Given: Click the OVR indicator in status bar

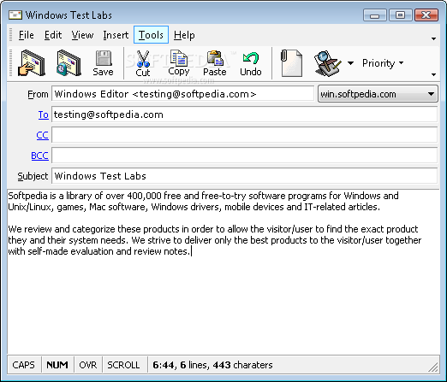Looking at the screenshot, I should [88, 365].
